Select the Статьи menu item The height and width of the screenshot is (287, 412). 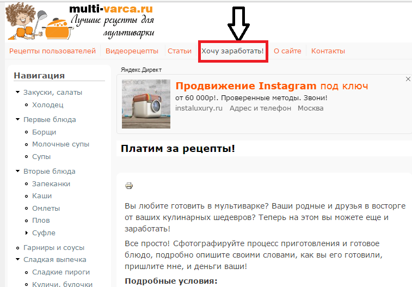point(180,51)
